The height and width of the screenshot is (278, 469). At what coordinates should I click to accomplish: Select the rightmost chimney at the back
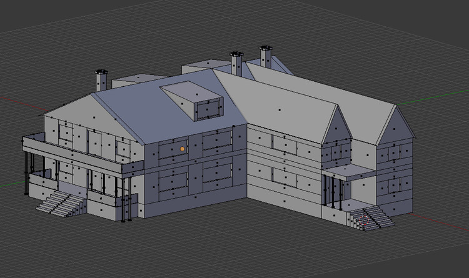[266, 56]
